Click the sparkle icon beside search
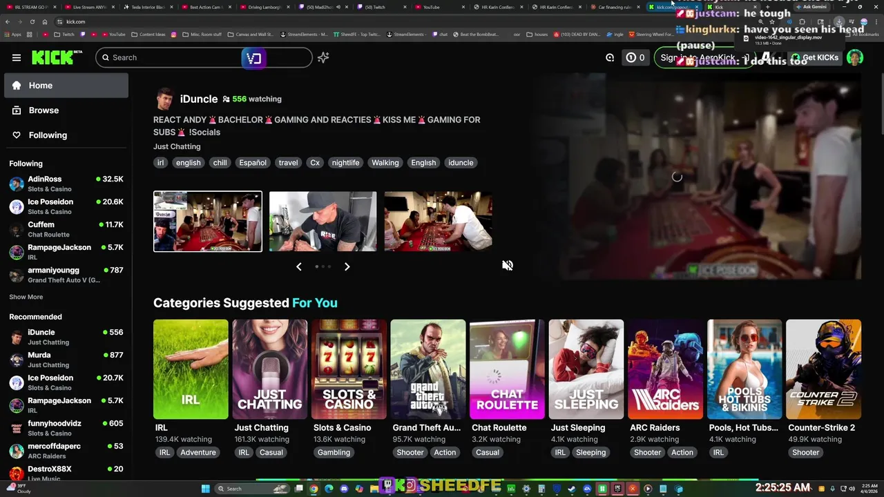The height and width of the screenshot is (497, 884). click(x=323, y=58)
